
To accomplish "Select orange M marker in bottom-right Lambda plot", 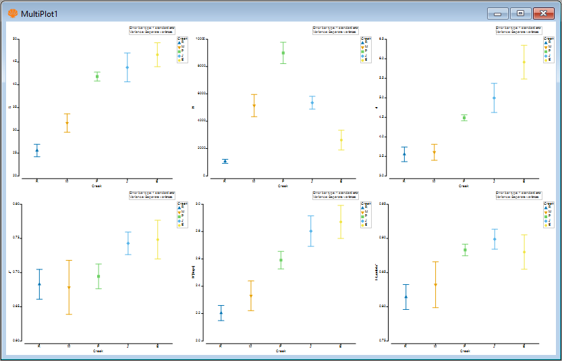I will 435,285.
